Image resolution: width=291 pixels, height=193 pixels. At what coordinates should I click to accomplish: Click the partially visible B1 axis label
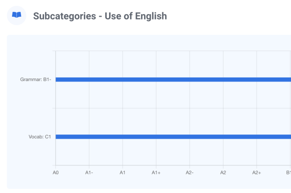[288, 173]
